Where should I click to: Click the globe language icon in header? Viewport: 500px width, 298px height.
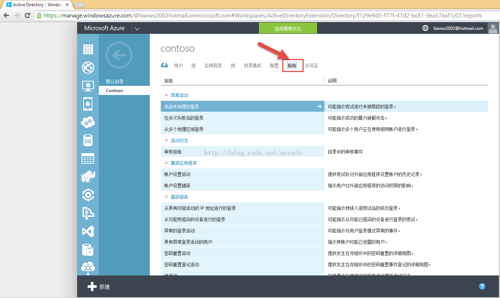pos(425,28)
